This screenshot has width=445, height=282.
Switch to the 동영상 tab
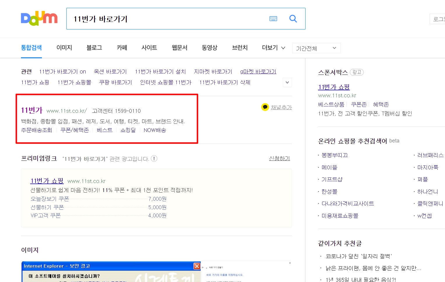pos(210,47)
